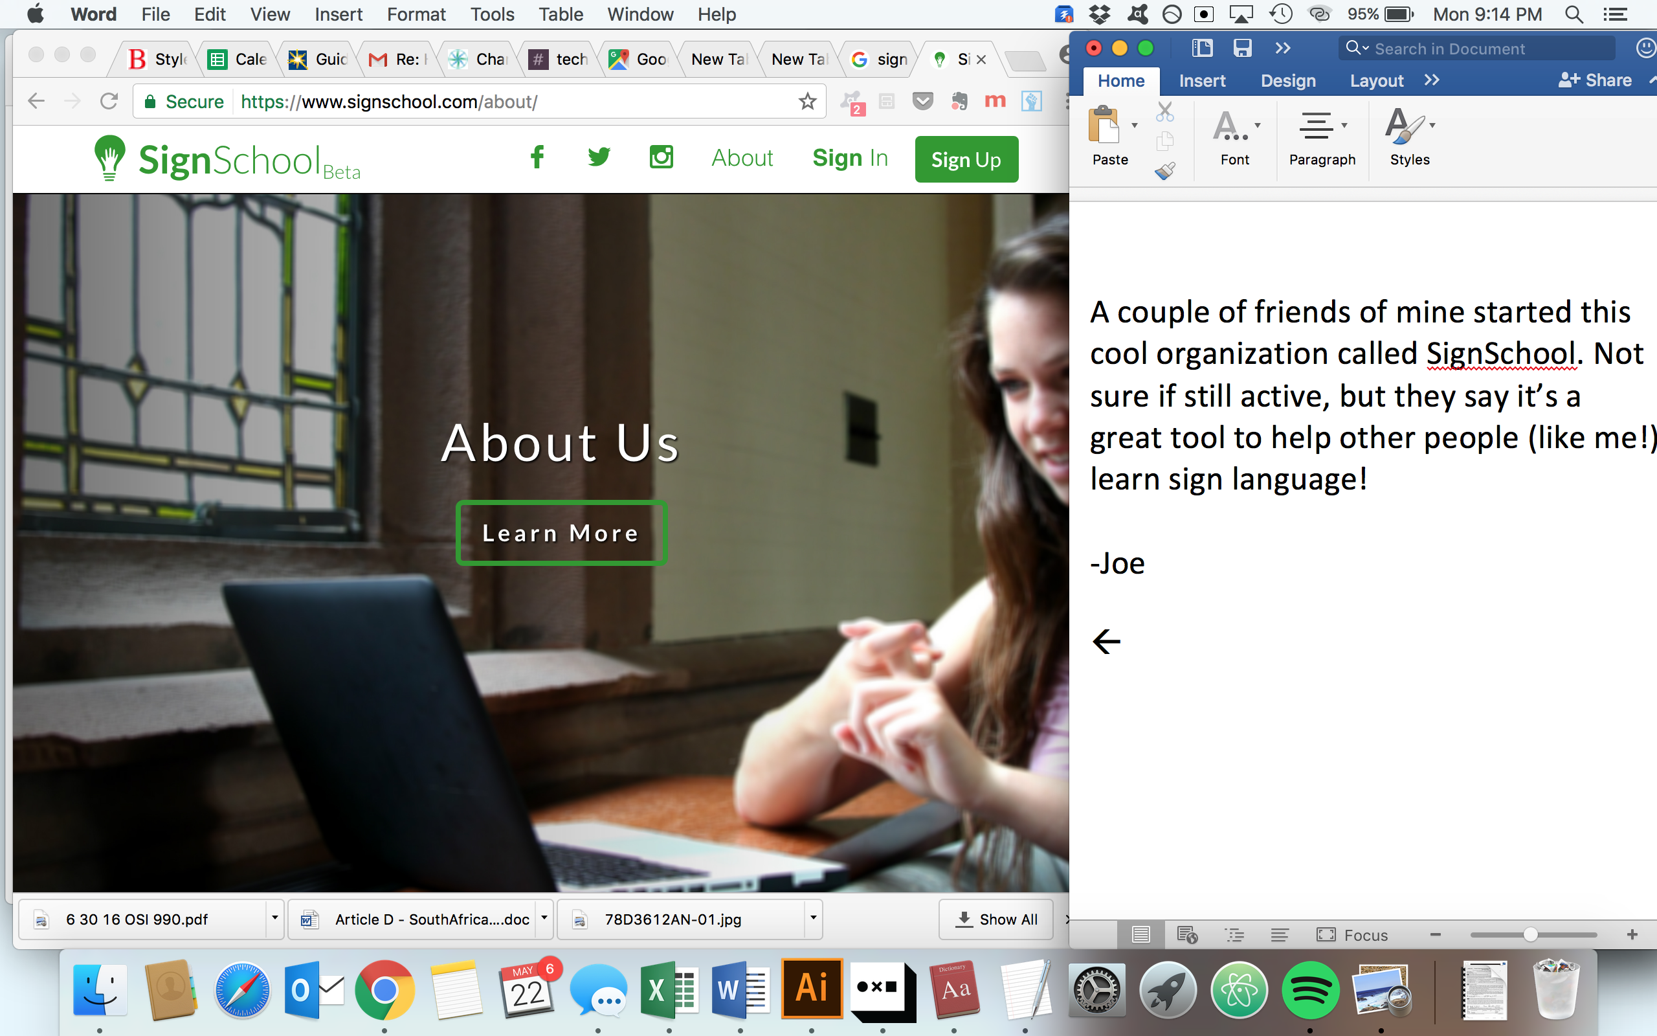Bookmark page with the star icon
1657x1036 pixels.
[x=807, y=102]
